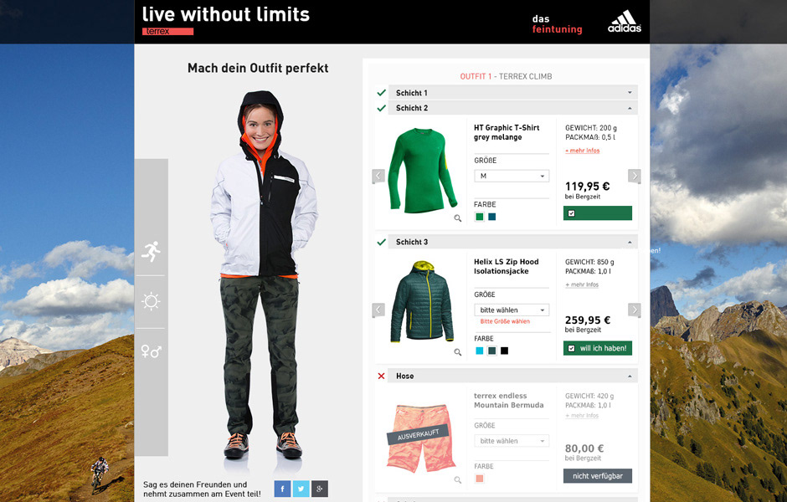Open 'bitte wählen' size dropdown for Helix jacket
This screenshot has width=787, height=502.
512,310
